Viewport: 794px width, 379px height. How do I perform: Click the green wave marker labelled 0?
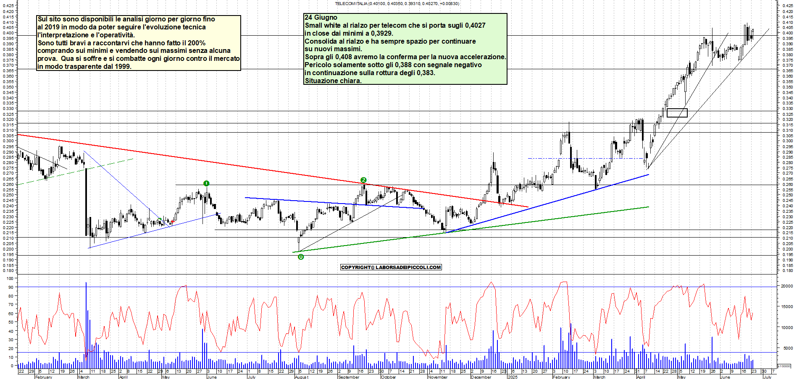(x=301, y=257)
